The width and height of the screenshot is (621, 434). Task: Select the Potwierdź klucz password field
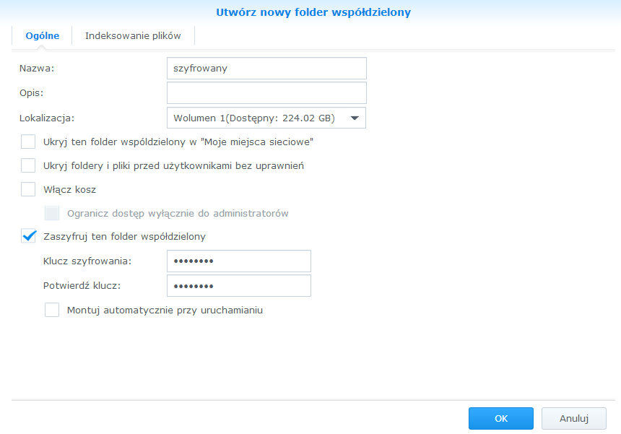pyautogui.click(x=239, y=285)
